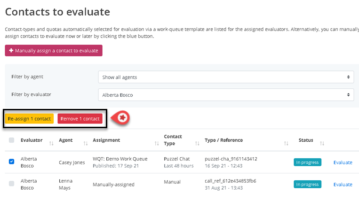Uncheck the Casey Jones contact row checkbox
The height and width of the screenshot is (200, 359).
pyautogui.click(x=12, y=162)
